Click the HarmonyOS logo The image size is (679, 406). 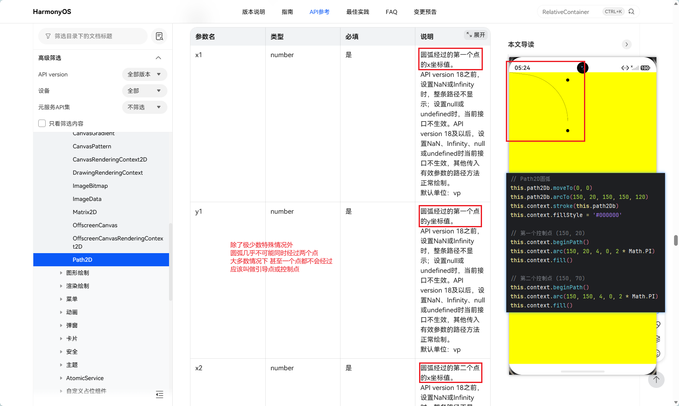point(52,12)
